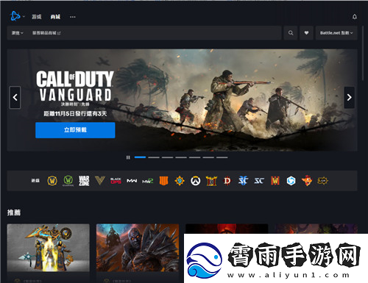Switch to the Games tab
This screenshot has width=368, height=283.
pyautogui.click(x=37, y=17)
